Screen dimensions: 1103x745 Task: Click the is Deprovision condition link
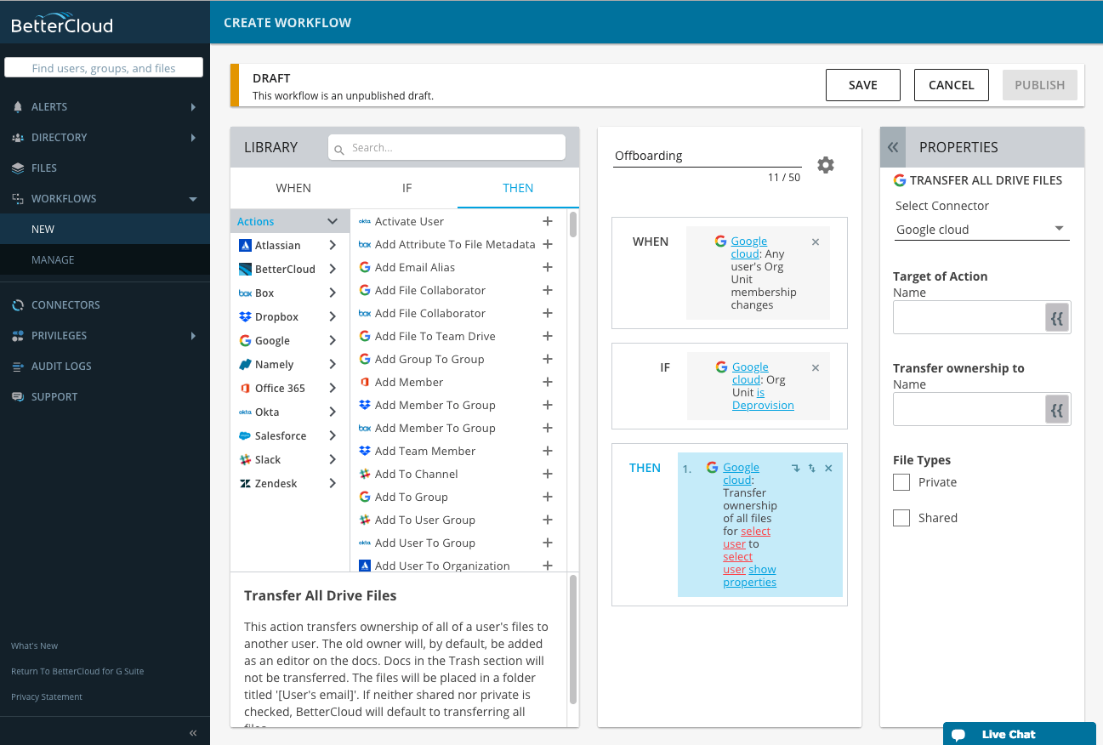tap(763, 399)
